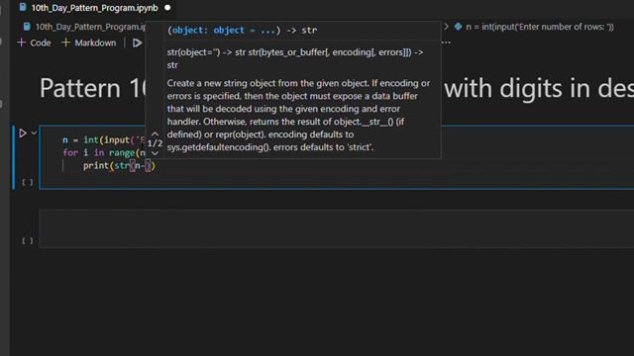Image resolution: width=634 pixels, height=356 pixels.
Task: Click the Python symbol icon in the breadcrumb
Action: click(x=458, y=27)
